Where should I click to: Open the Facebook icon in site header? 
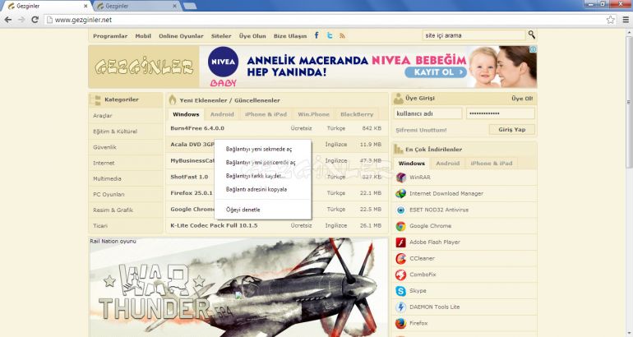point(316,35)
